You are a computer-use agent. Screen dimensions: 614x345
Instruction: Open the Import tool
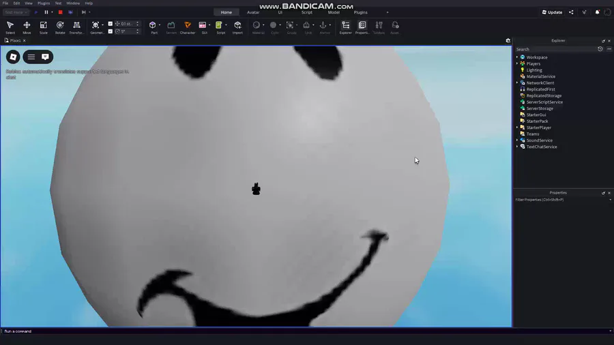(x=237, y=27)
